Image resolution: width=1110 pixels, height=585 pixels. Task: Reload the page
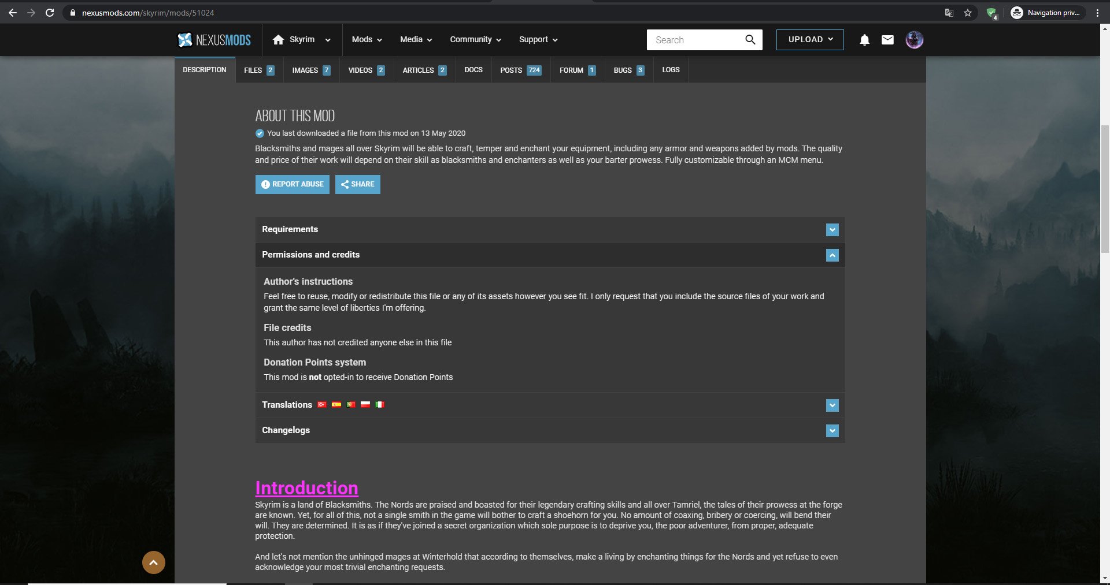[x=50, y=12]
